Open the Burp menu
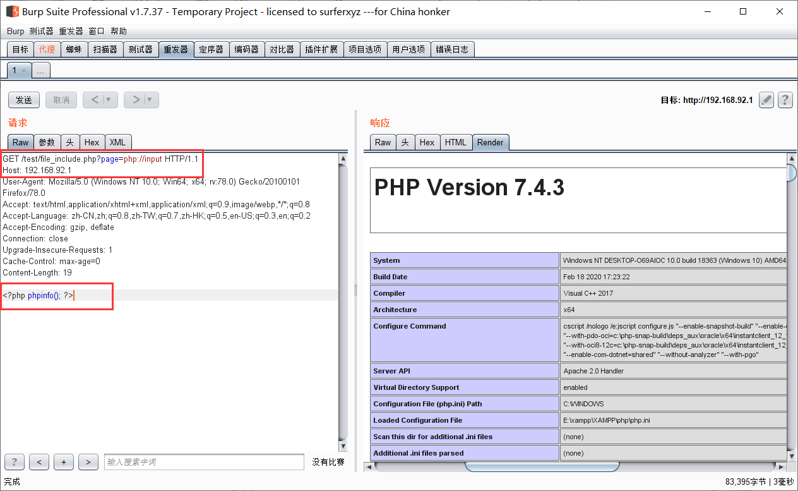The image size is (798, 491). [15, 31]
